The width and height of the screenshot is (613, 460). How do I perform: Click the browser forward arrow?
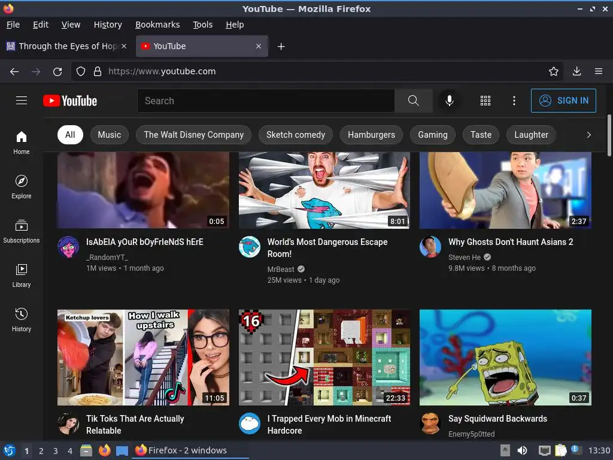pyautogui.click(x=36, y=72)
